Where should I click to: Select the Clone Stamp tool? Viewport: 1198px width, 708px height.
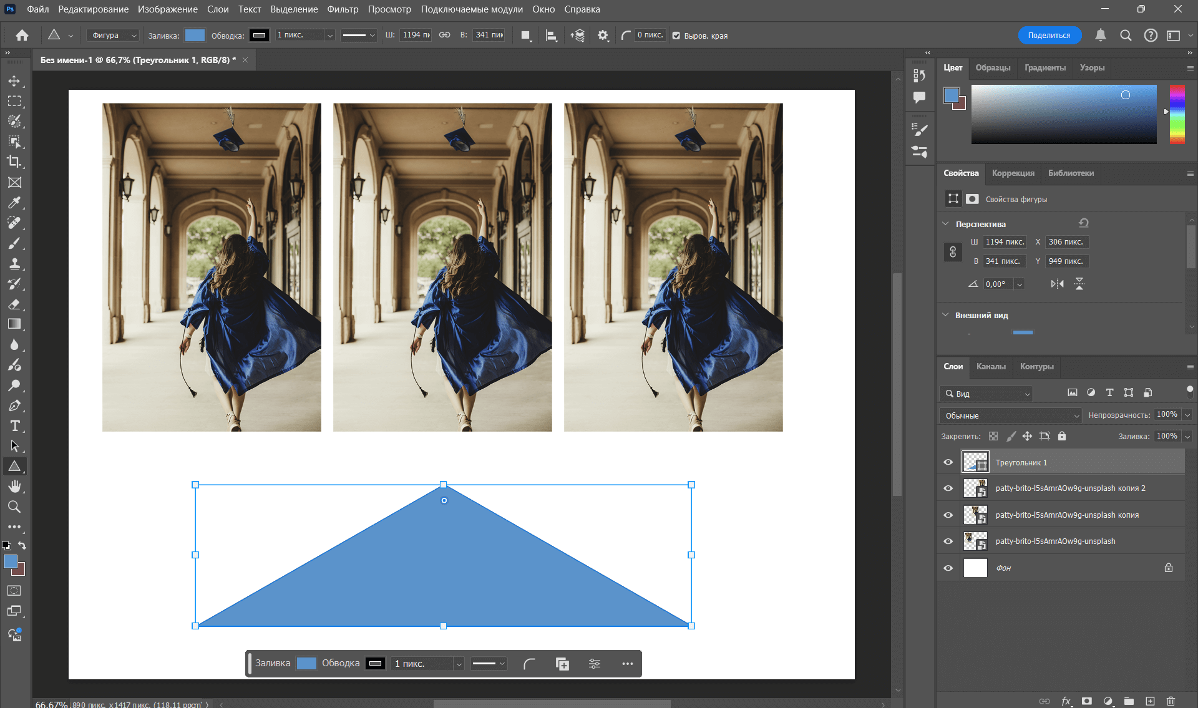[14, 263]
